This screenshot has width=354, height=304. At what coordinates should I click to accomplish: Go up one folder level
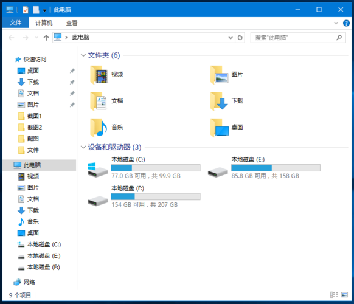(46, 38)
